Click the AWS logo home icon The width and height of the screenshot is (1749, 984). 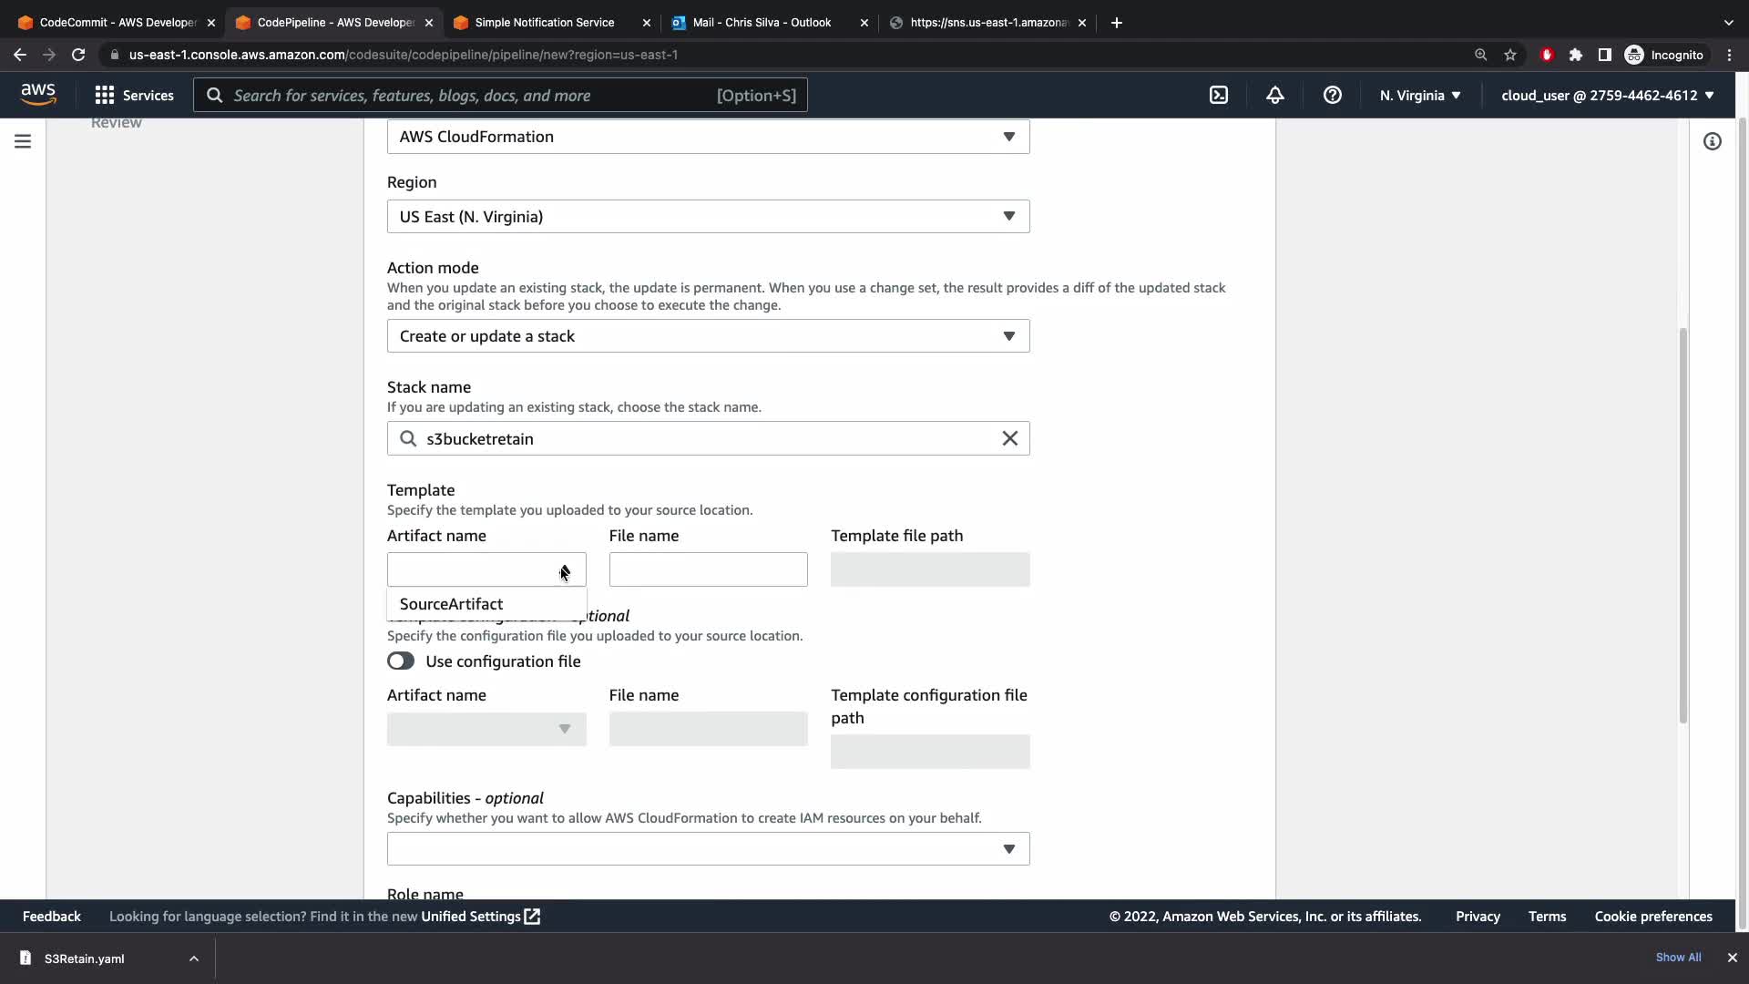coord(38,94)
